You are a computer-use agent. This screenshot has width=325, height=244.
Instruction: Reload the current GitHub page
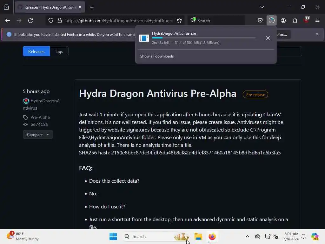click(x=30, y=21)
